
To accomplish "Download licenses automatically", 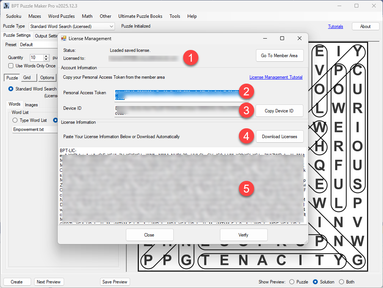I will click(x=279, y=137).
